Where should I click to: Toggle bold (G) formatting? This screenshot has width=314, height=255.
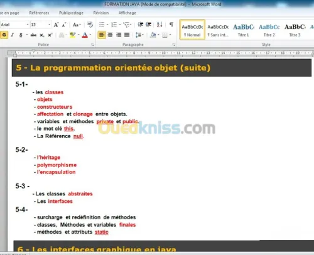(4, 35)
